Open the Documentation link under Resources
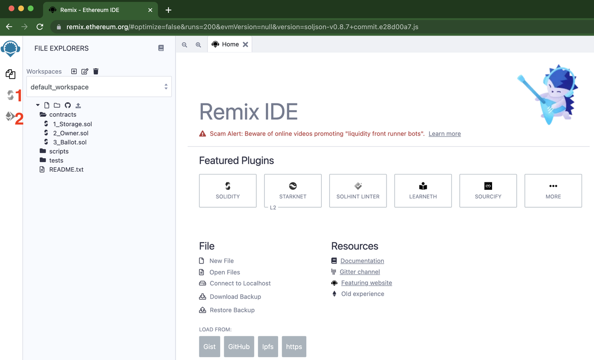The image size is (594, 360). [362, 261]
